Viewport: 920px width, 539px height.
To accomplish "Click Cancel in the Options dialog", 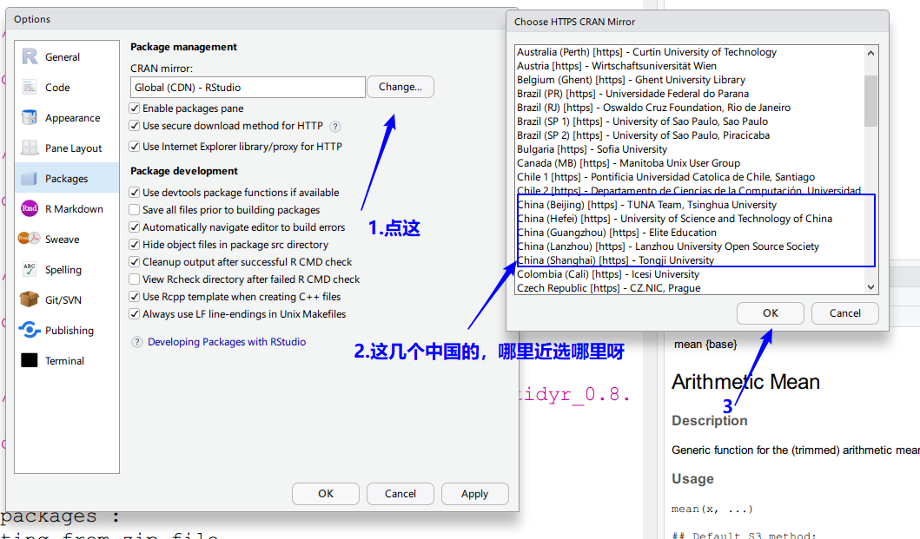I will click(400, 494).
